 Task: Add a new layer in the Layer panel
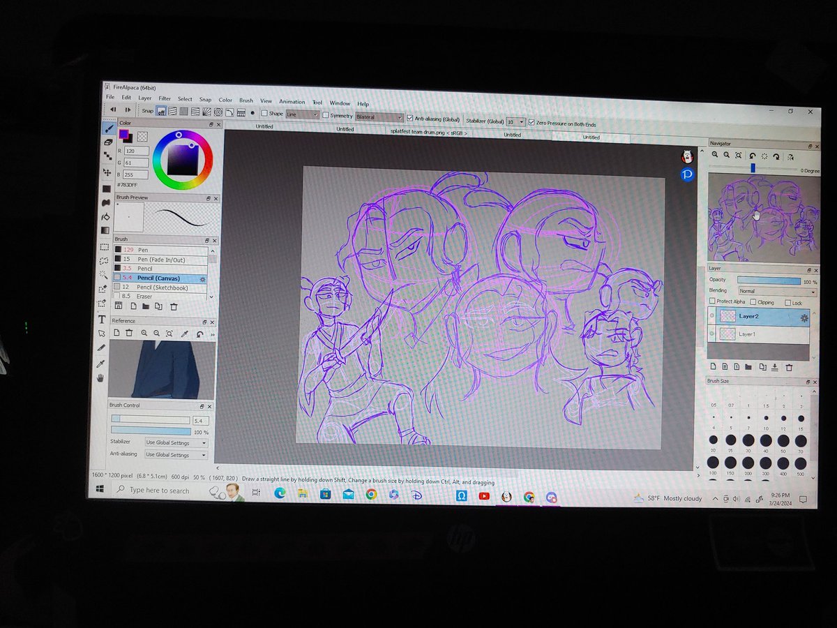pyautogui.click(x=714, y=366)
